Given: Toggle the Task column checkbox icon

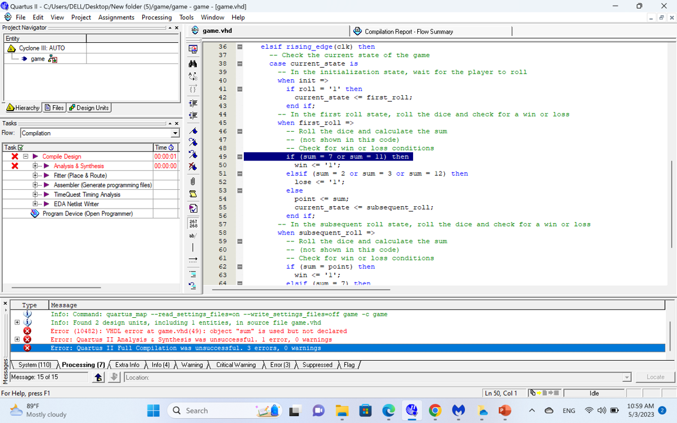Looking at the screenshot, I should tap(21, 147).
